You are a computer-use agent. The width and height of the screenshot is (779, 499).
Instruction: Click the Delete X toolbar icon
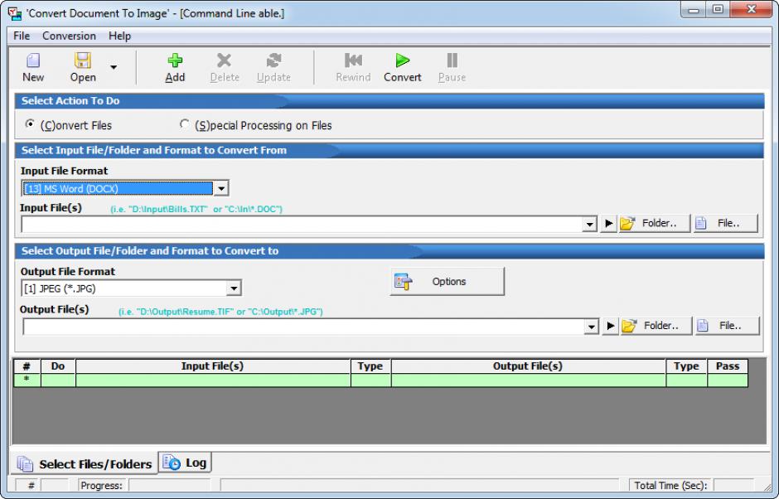224,61
